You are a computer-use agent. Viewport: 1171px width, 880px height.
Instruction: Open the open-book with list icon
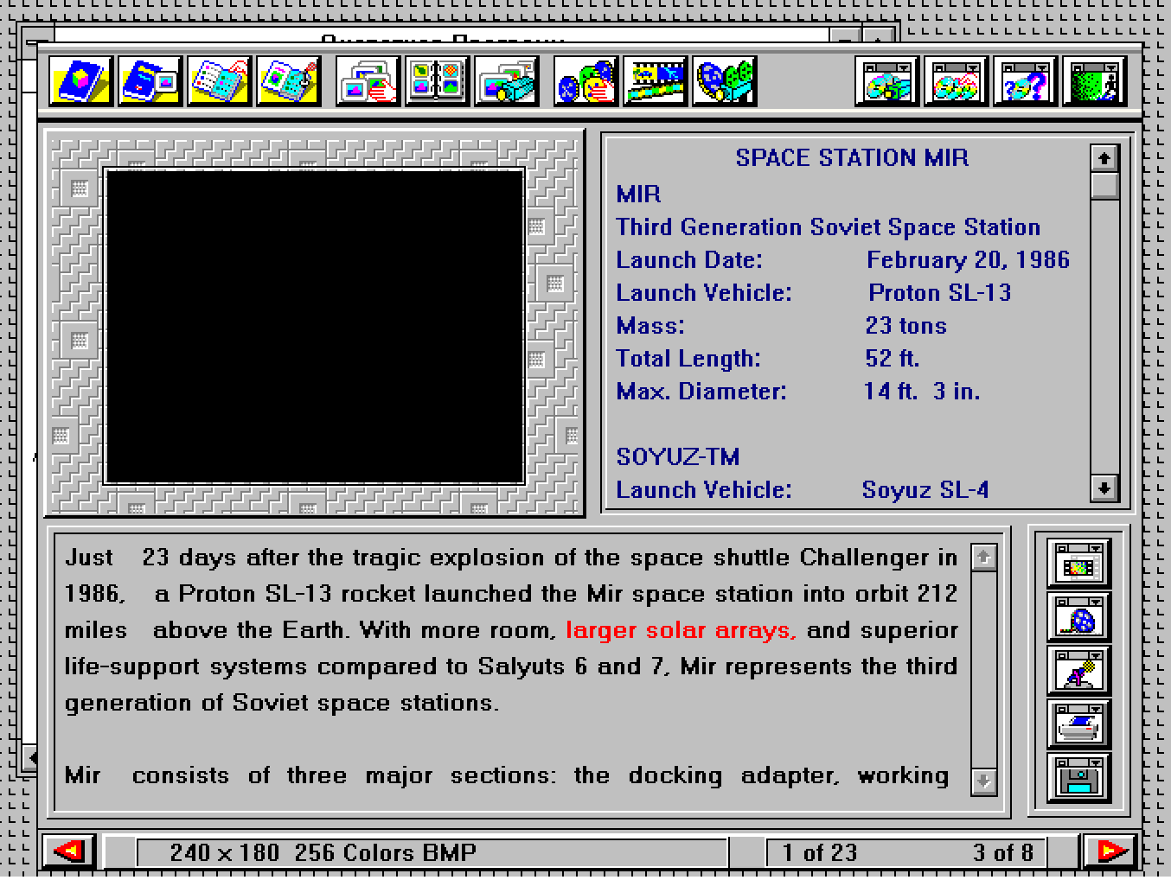click(x=219, y=82)
